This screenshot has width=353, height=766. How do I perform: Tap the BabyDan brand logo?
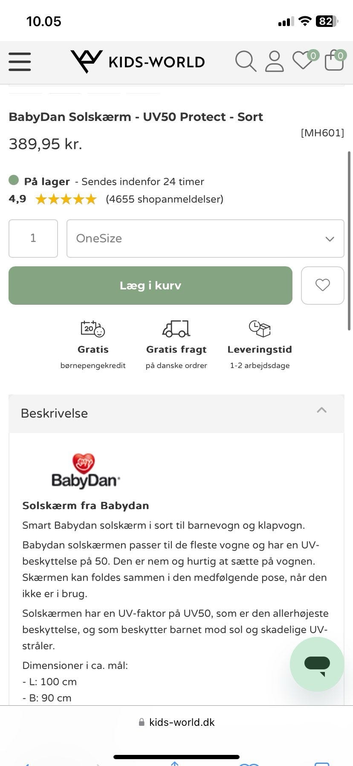86,471
